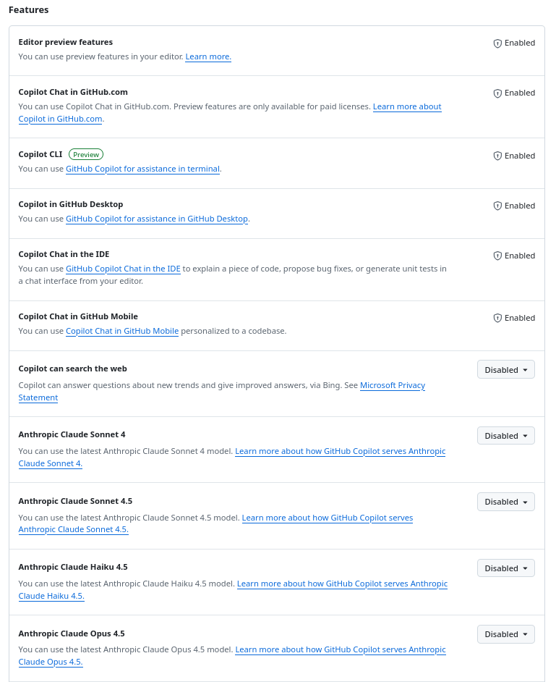Open the Copilot Chat in GitHub Mobile link
This screenshot has width=556, height=682.
point(121,331)
